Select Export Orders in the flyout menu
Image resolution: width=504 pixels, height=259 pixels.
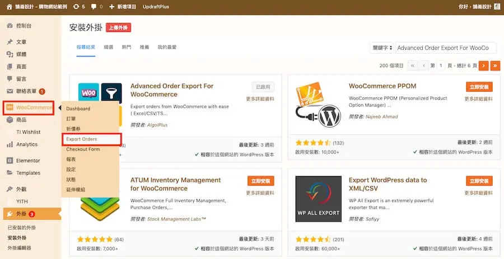point(82,139)
